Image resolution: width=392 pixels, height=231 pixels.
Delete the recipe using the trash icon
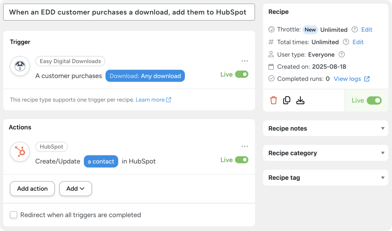(273, 100)
